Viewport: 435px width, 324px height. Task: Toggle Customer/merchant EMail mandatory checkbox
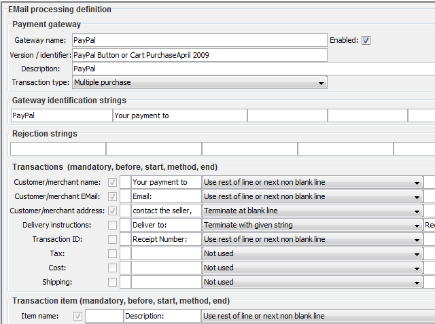point(112,196)
